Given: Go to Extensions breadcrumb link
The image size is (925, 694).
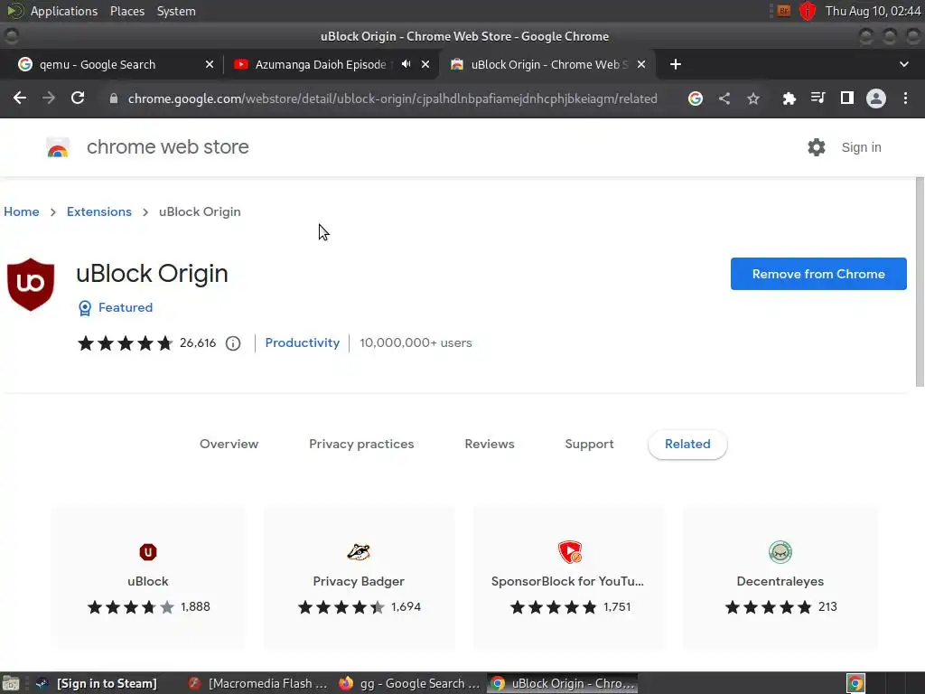Looking at the screenshot, I should (99, 211).
